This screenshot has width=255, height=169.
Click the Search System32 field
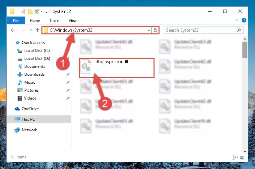203,30
